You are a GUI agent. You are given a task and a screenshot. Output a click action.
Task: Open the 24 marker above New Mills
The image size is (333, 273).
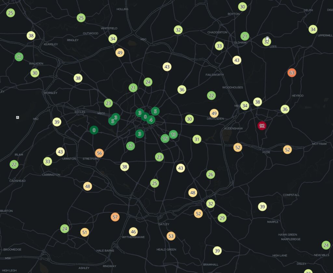326,245
